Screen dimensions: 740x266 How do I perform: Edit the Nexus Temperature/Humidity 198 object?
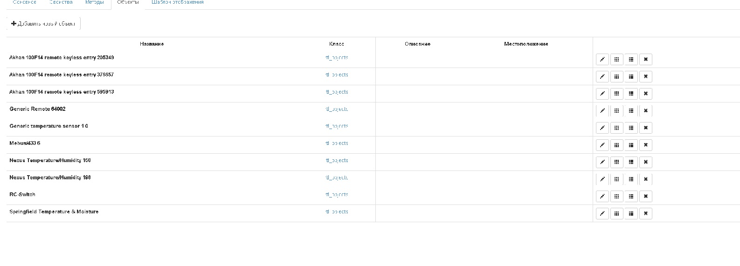click(x=602, y=179)
